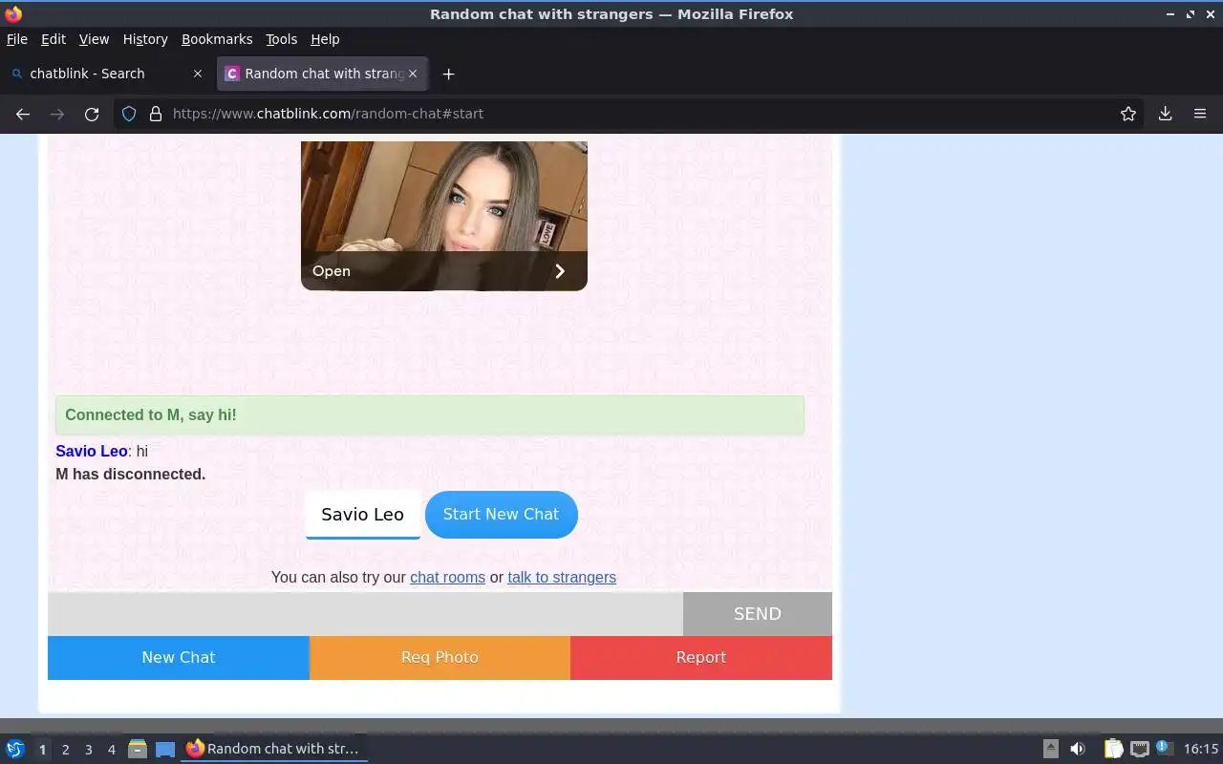Viewport: 1223px width, 764px height.
Task: Click the 16:15 taskbar clock
Action: pyautogui.click(x=1201, y=750)
